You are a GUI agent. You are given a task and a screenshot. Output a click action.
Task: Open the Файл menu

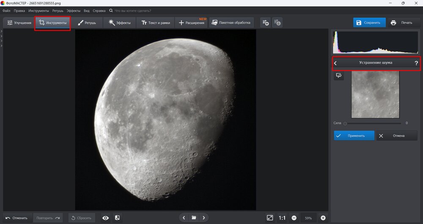coord(6,10)
